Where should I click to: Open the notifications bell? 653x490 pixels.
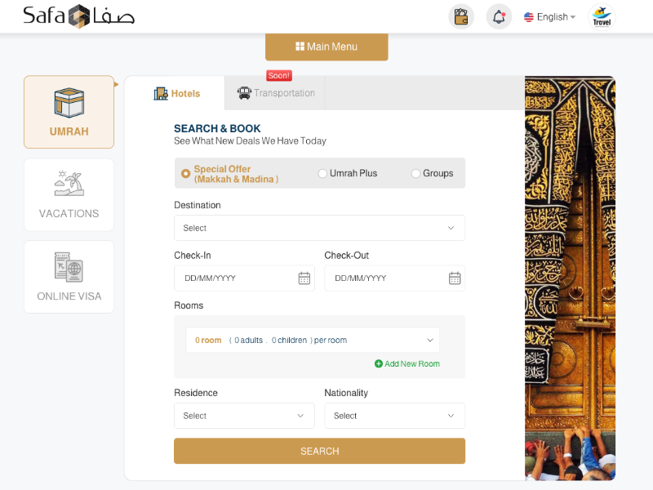[x=499, y=17]
